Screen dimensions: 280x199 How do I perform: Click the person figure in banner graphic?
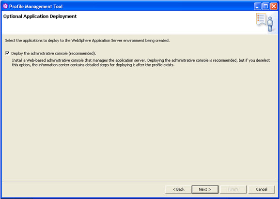point(270,24)
